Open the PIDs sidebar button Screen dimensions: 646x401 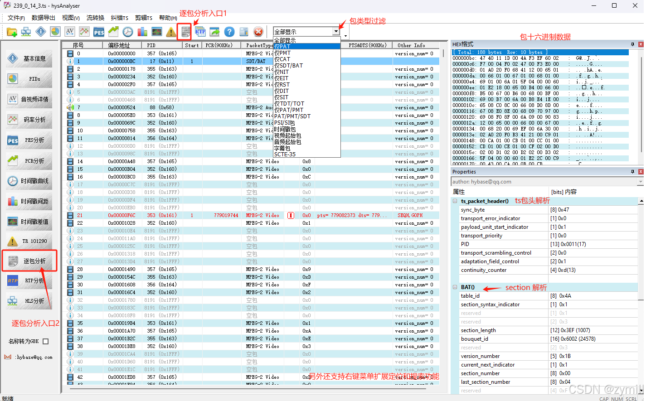(29, 79)
